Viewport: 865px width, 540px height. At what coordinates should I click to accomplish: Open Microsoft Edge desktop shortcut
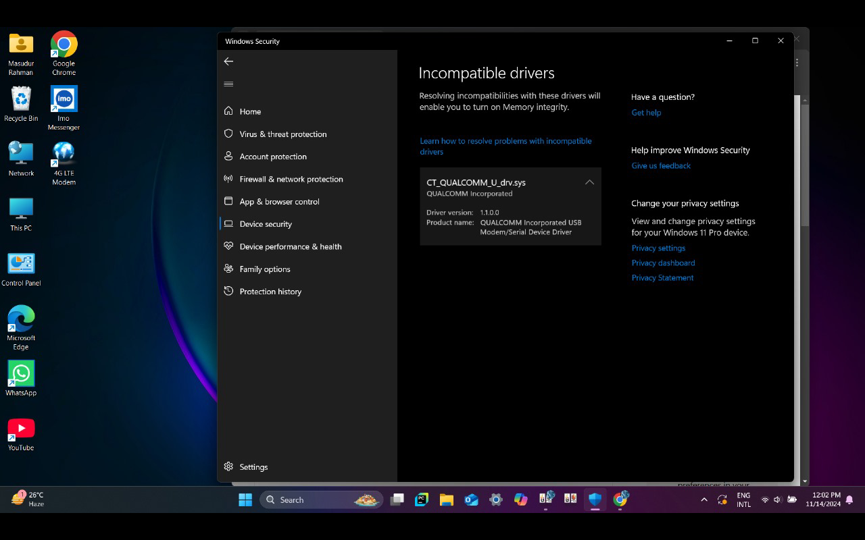click(x=21, y=328)
